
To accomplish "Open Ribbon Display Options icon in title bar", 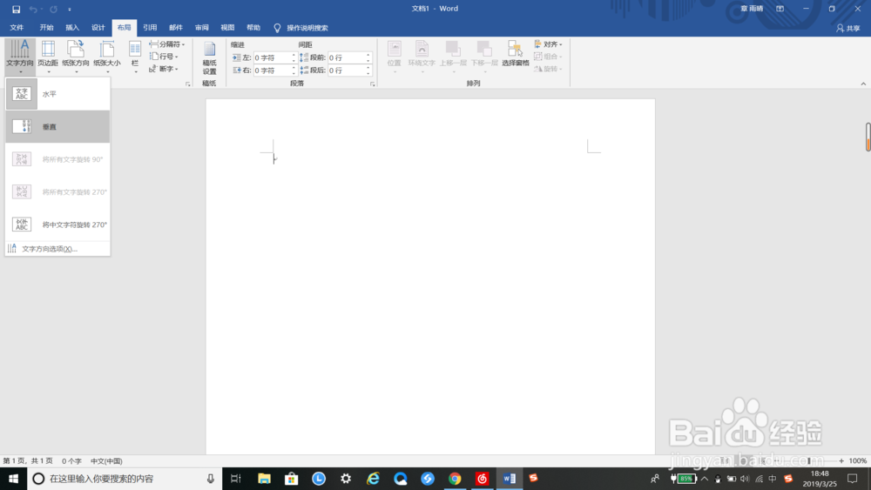I will 780,9.
